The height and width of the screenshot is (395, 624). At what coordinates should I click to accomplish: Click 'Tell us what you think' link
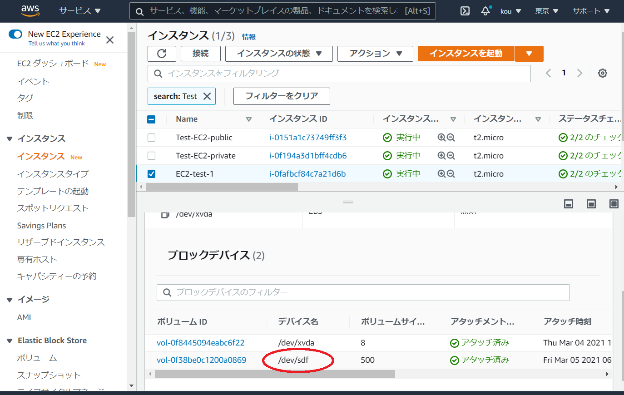coord(57,44)
